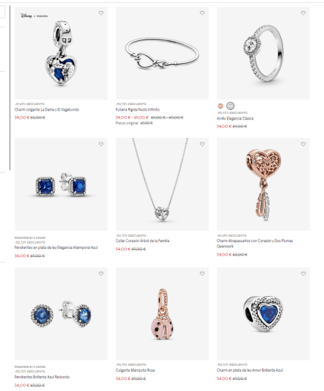Image resolution: width=324 pixels, height=391 pixels.
Task: Save Collar Corazón Árbol de la Familia to wishlist
Action: coord(202,144)
